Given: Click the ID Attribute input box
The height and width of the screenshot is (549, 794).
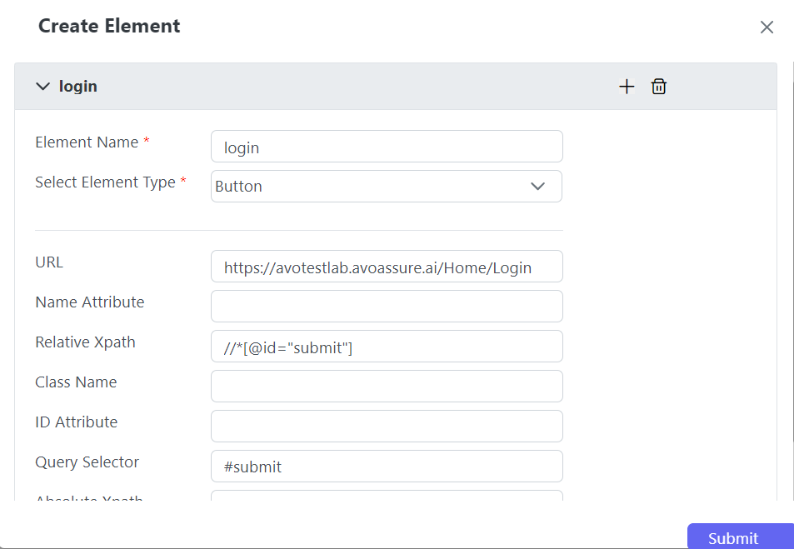Looking at the screenshot, I should coord(387,427).
